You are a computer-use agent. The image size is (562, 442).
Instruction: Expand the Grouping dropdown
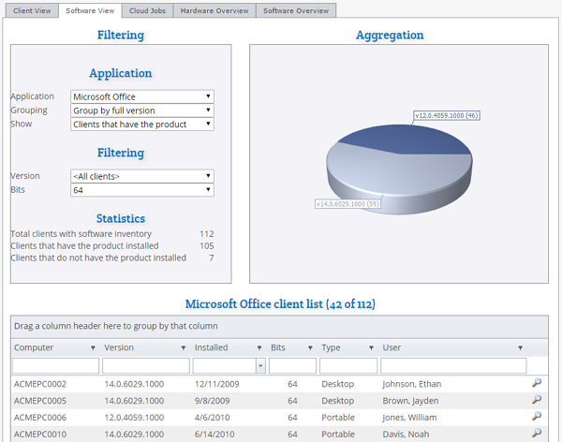142,110
